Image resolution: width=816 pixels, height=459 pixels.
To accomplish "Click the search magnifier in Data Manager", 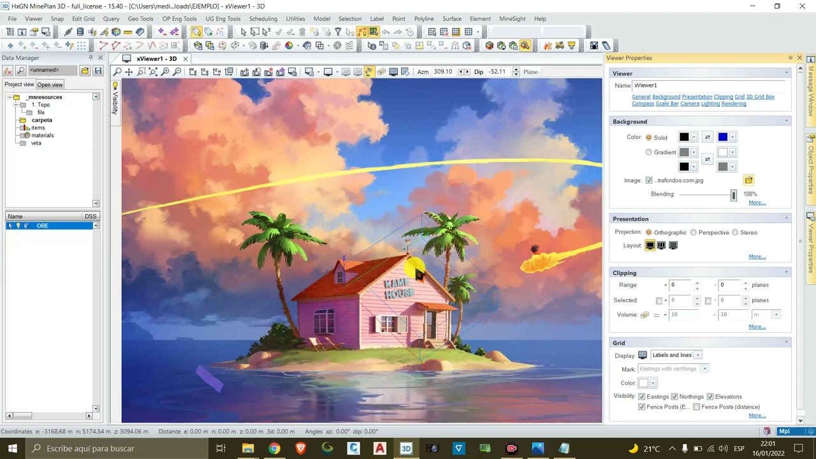I will pos(21,70).
